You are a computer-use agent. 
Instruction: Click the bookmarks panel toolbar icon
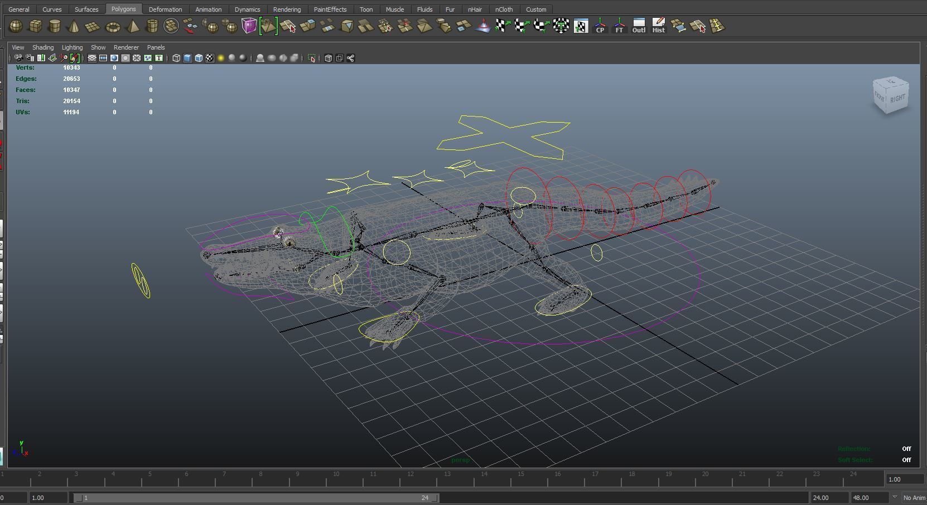[x=41, y=58]
